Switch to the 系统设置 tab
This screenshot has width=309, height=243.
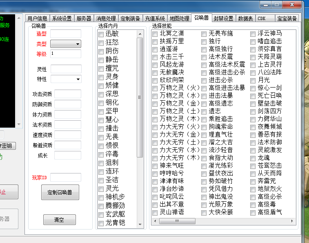62,18
